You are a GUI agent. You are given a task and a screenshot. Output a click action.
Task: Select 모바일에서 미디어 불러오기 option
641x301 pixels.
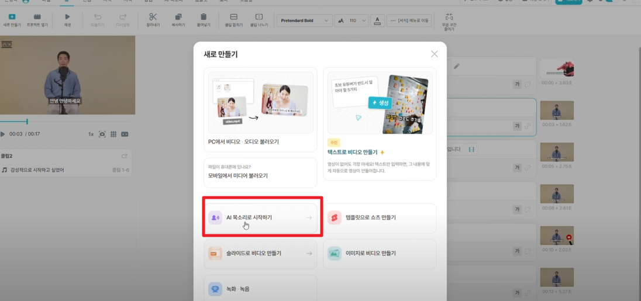coord(260,173)
